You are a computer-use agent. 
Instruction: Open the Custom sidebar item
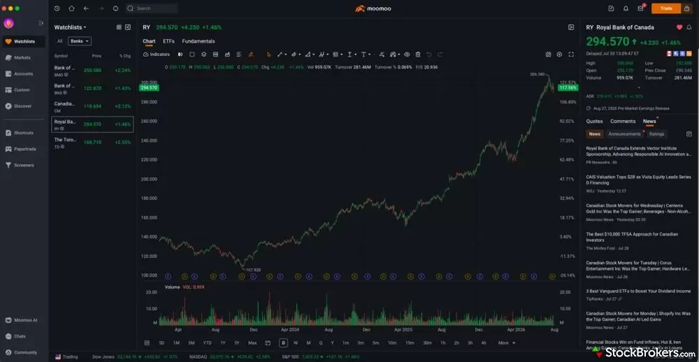click(17, 90)
